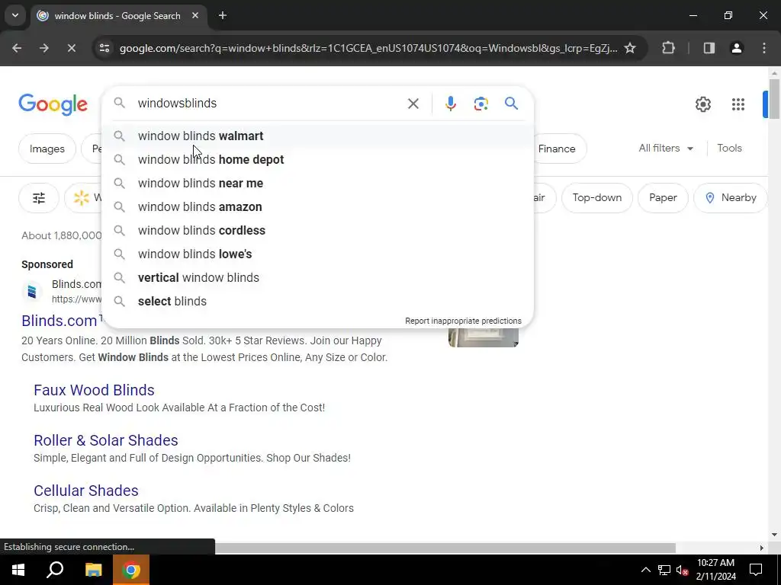The width and height of the screenshot is (781, 585).
Task: Click muted volume tray icon
Action: click(683, 570)
